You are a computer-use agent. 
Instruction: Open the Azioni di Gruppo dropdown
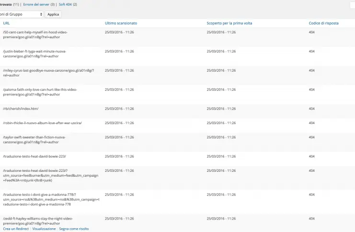click(22, 14)
